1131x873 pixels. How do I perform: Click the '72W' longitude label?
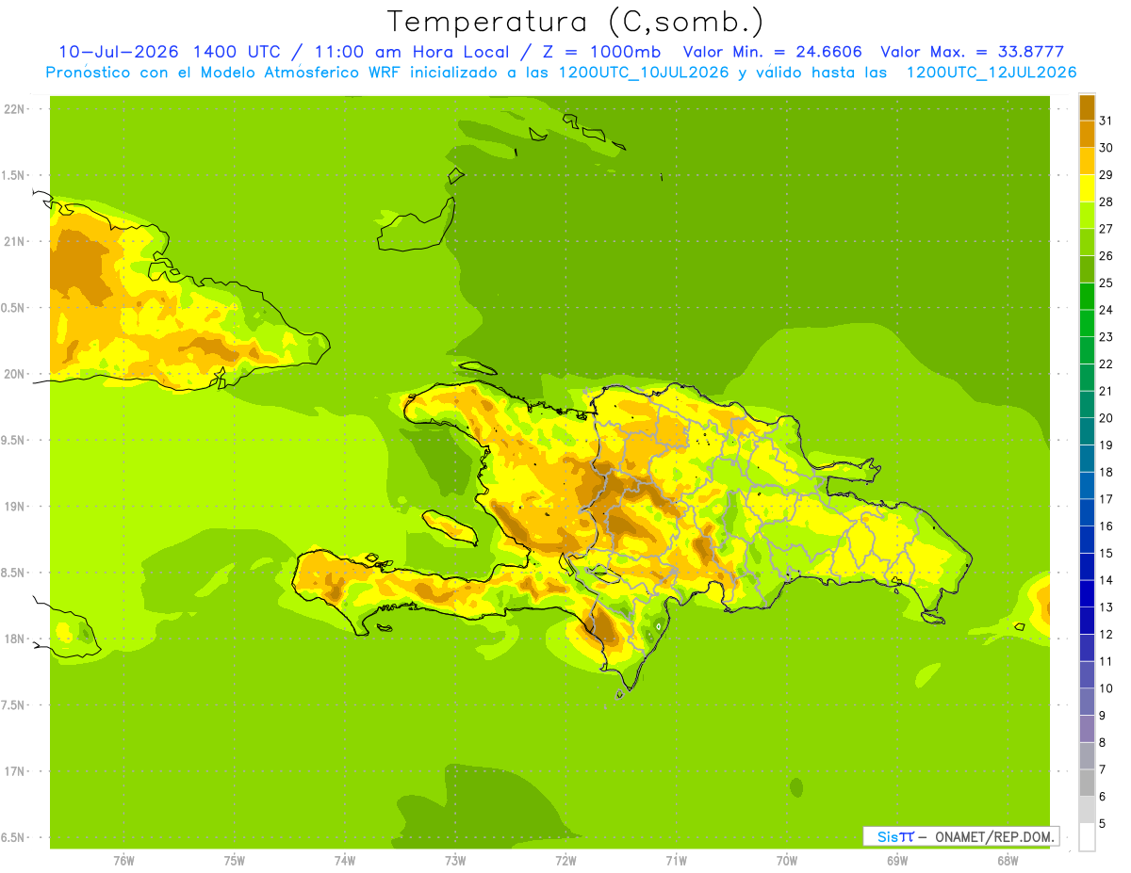(x=565, y=861)
